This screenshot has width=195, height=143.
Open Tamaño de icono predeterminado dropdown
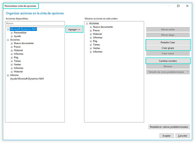coord(168,72)
